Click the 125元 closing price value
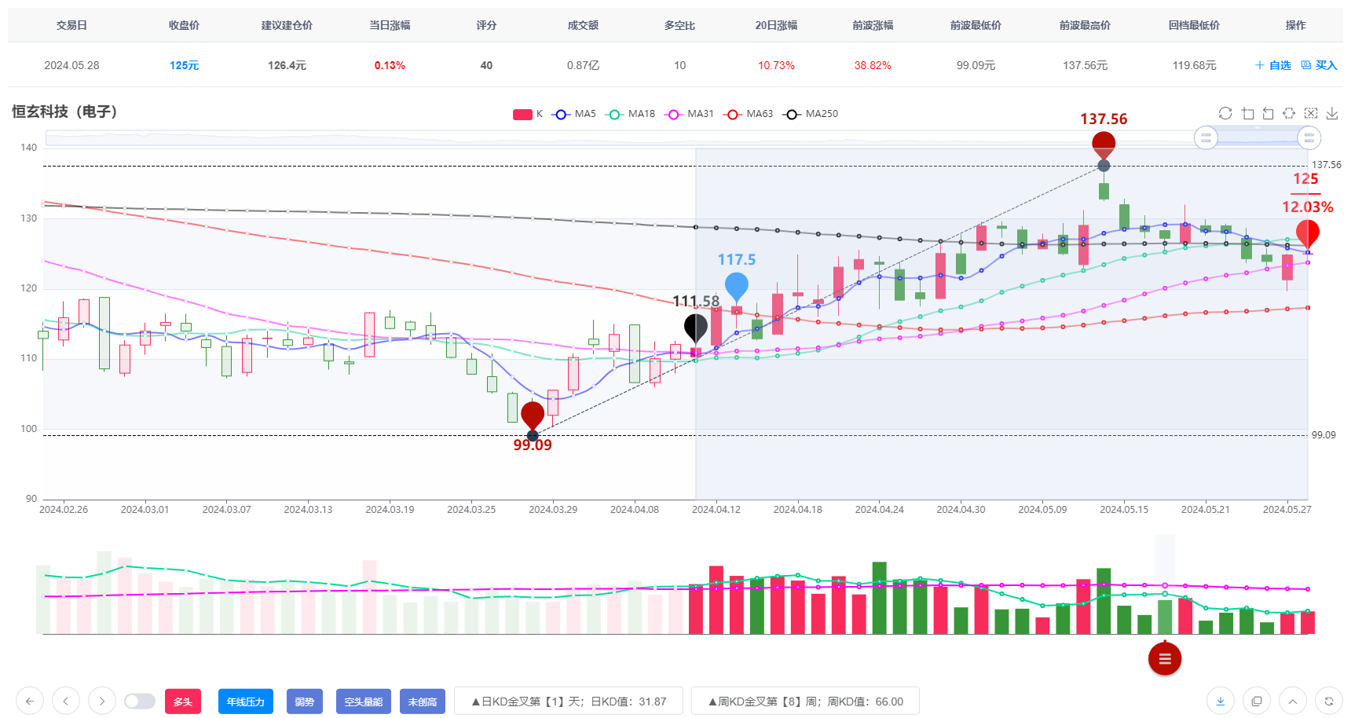Screen dimensions: 1351x718 (x=184, y=65)
